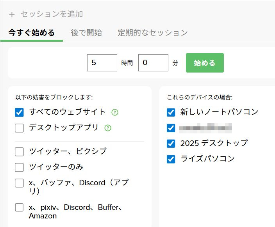Click the help icon beside デスクトップアプリ

coord(108,128)
